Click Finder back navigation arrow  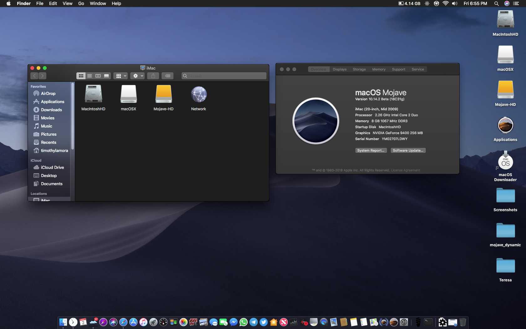click(34, 76)
